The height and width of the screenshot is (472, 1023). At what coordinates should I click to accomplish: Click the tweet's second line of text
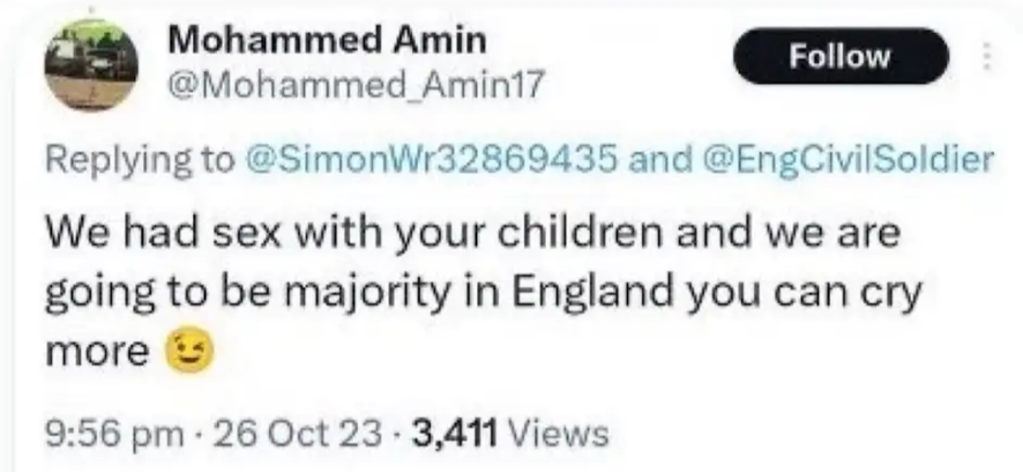pos(482,293)
